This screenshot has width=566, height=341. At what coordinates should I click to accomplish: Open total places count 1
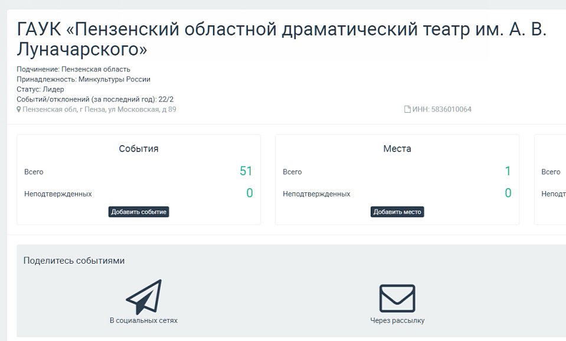point(508,171)
